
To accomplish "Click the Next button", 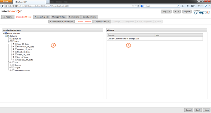I will (x=207, y=110).
